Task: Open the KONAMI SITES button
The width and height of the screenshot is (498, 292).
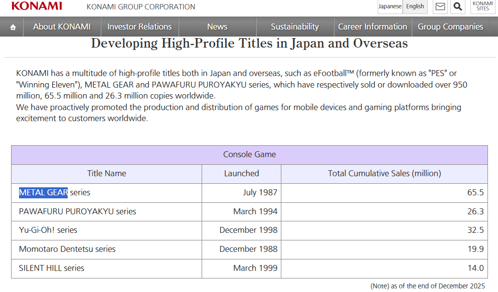Action: coord(482,7)
